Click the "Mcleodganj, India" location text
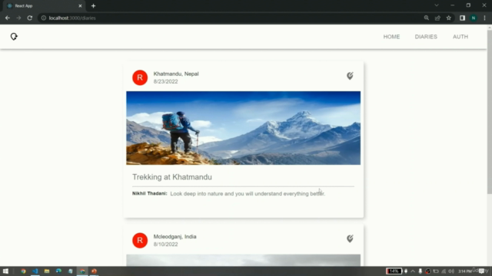Screen dimensions: 492x276 pos(175,237)
